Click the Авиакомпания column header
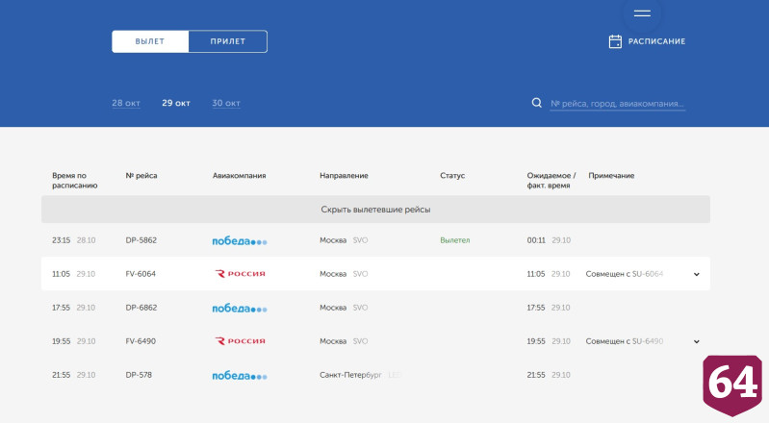This screenshot has height=423, width=769. pos(240,176)
